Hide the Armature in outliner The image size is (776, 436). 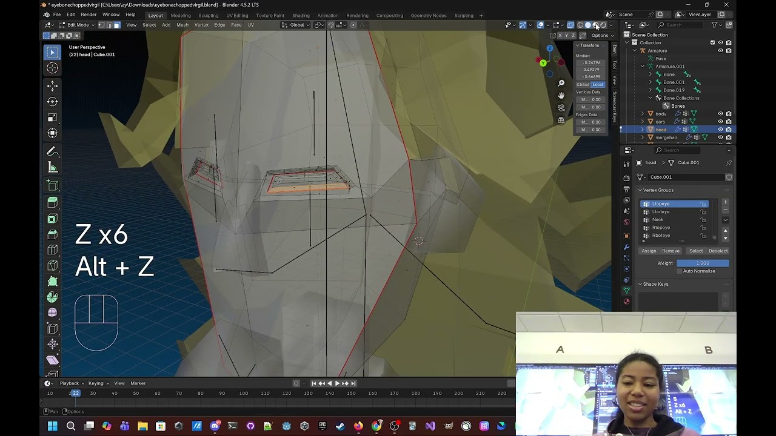pos(720,51)
